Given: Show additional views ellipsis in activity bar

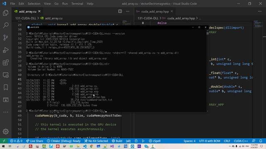Looking at the screenshot, I should [x=5, y=112].
